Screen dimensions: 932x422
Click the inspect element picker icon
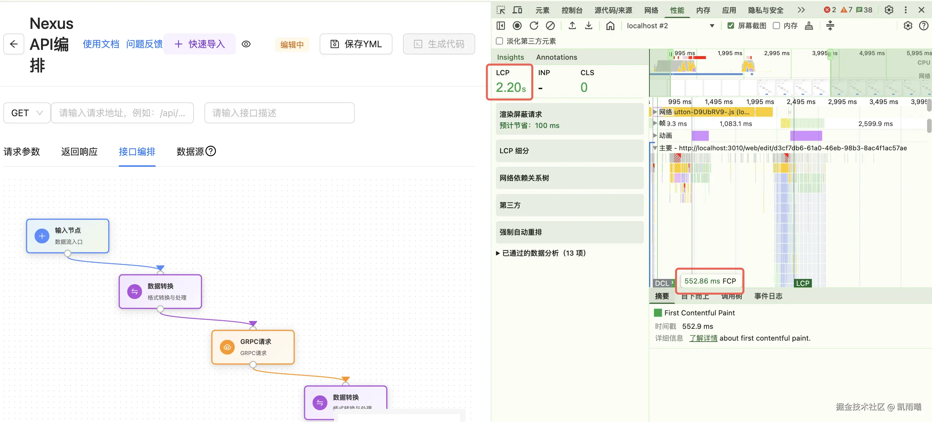(x=501, y=10)
